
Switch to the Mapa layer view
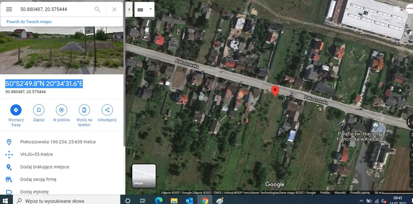pyautogui.click(x=144, y=176)
